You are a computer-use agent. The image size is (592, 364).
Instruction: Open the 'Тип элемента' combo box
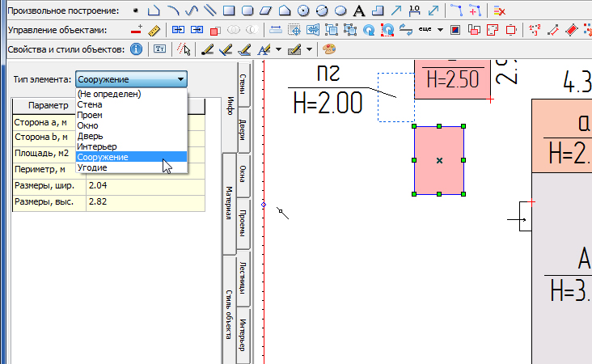(132, 79)
